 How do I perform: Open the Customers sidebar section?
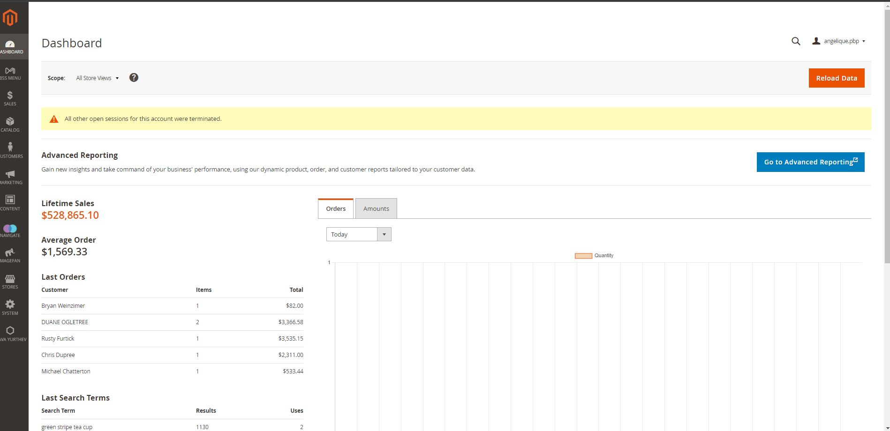tap(10, 151)
